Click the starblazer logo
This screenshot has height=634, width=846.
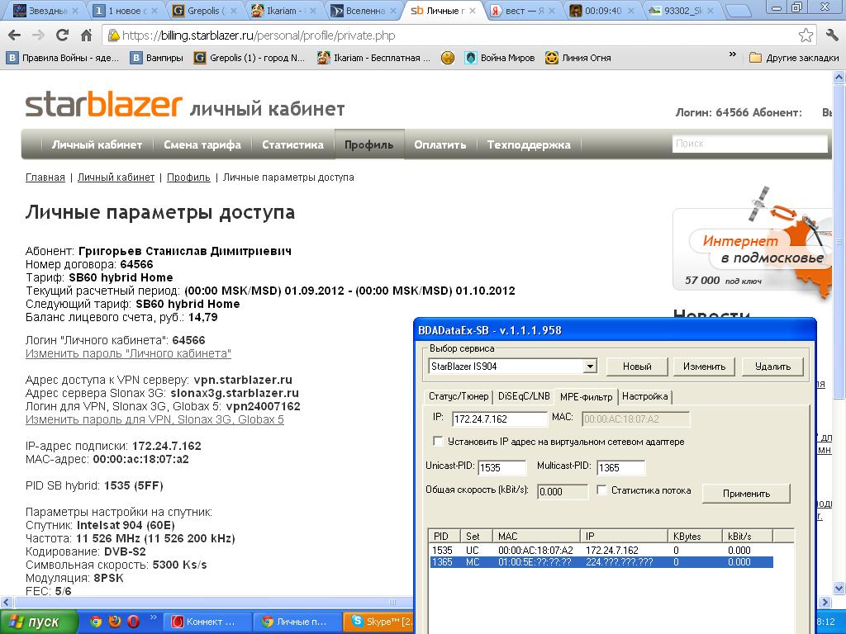(x=103, y=105)
